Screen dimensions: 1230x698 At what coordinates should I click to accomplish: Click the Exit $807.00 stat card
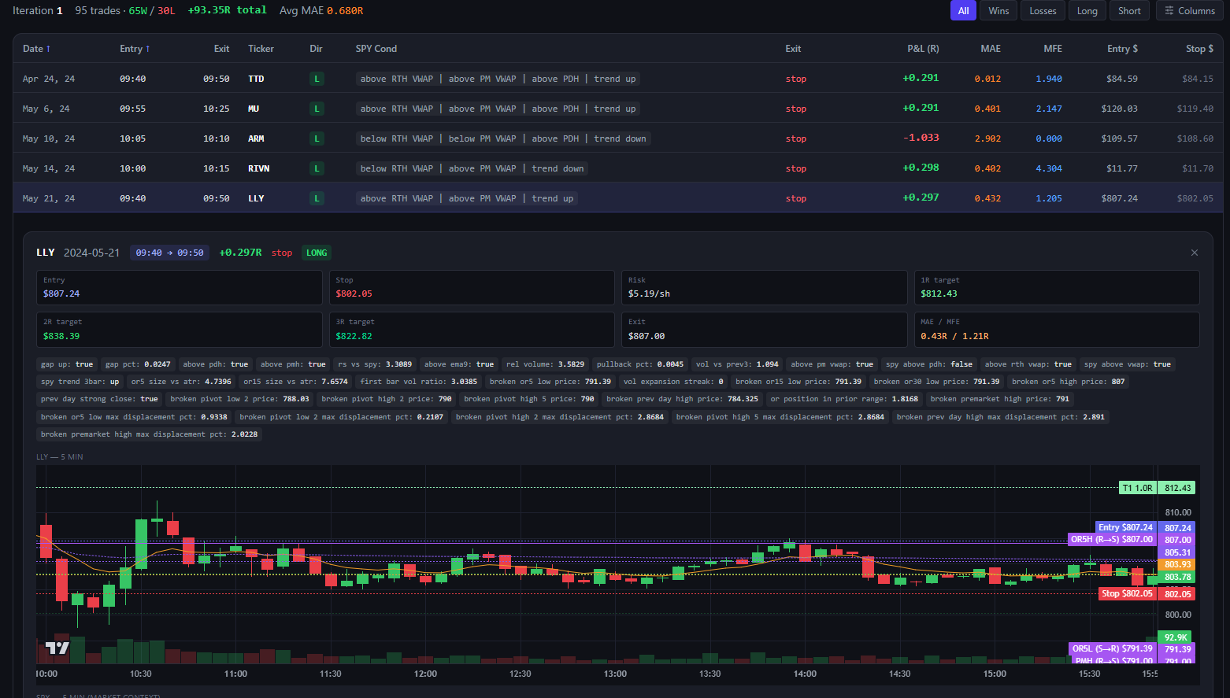point(764,330)
